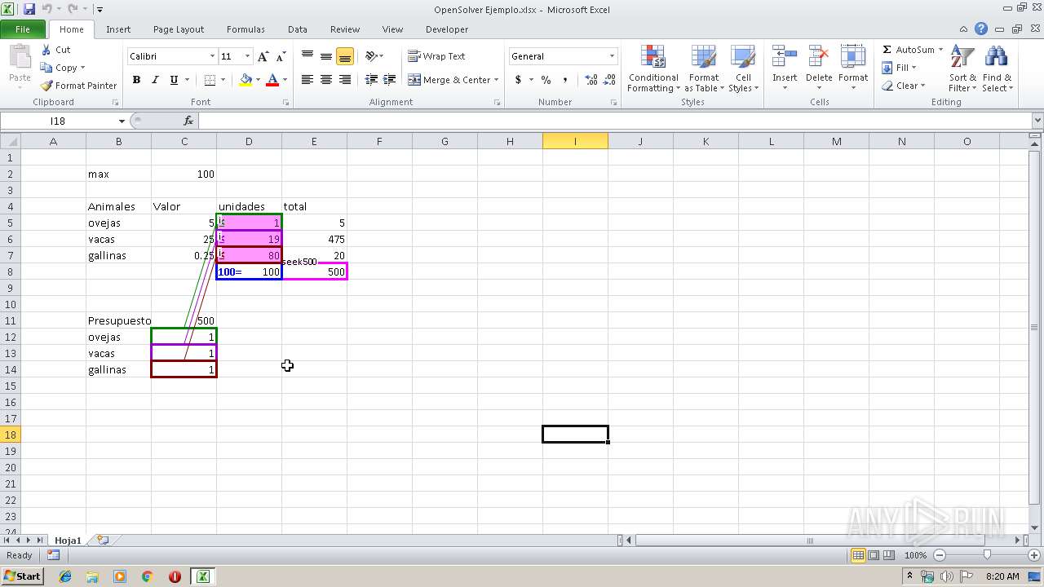Apply top align to cell
Screen dimensions: 1044x587
click(307, 56)
